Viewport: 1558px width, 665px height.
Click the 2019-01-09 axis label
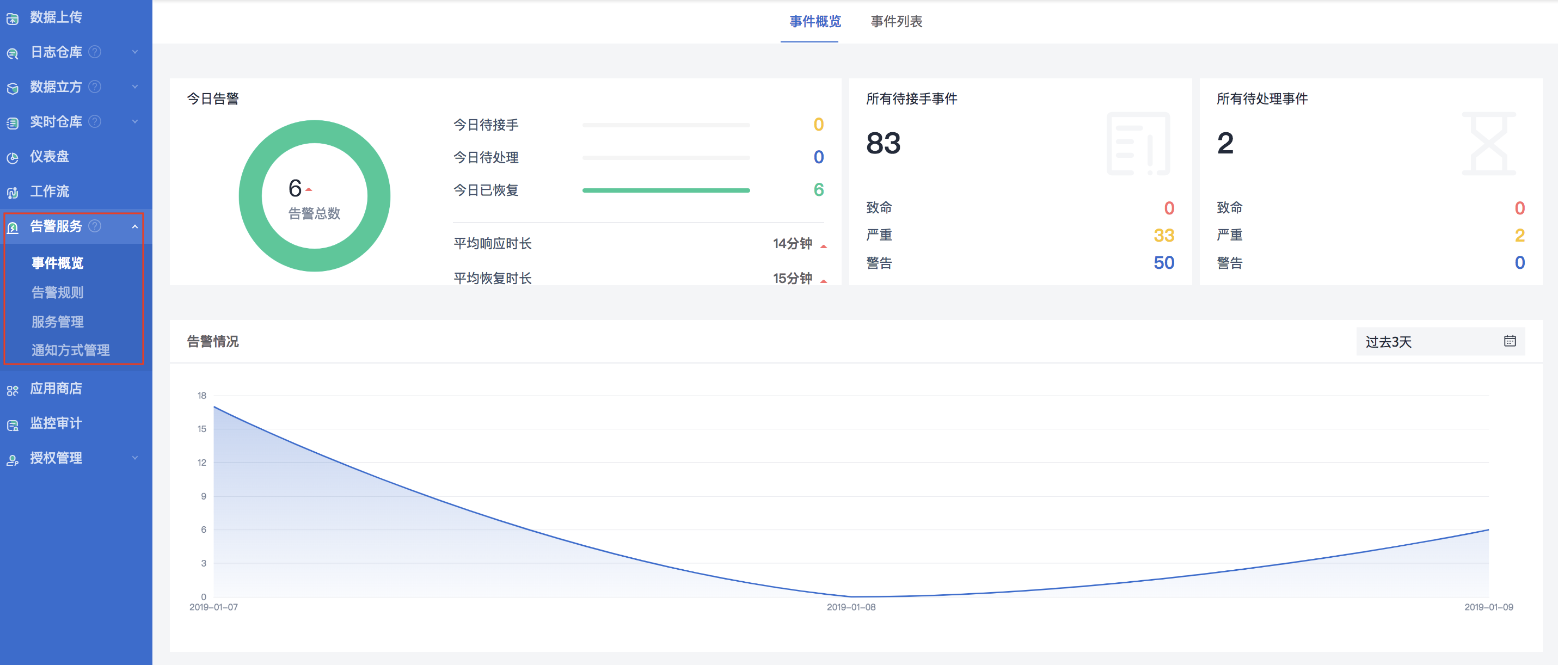[1488, 607]
